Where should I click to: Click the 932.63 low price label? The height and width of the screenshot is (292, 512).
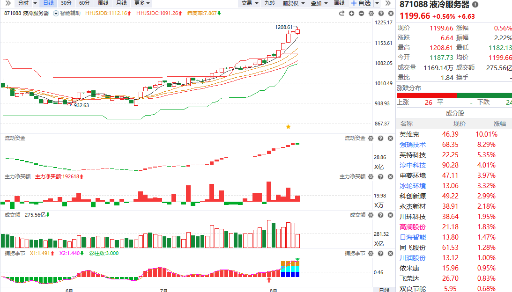tap(82, 105)
